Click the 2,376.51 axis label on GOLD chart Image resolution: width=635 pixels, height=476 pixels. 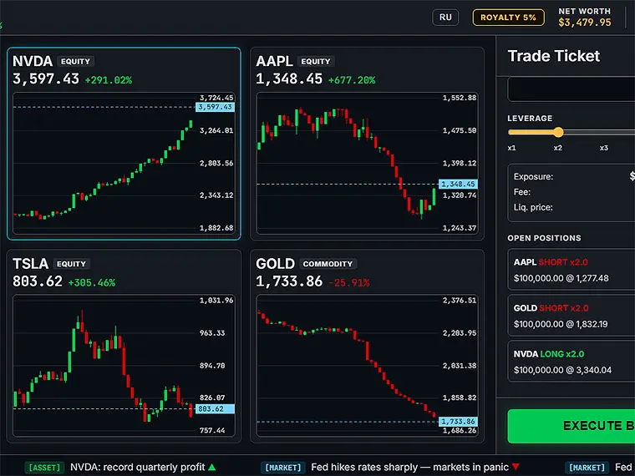(x=460, y=300)
